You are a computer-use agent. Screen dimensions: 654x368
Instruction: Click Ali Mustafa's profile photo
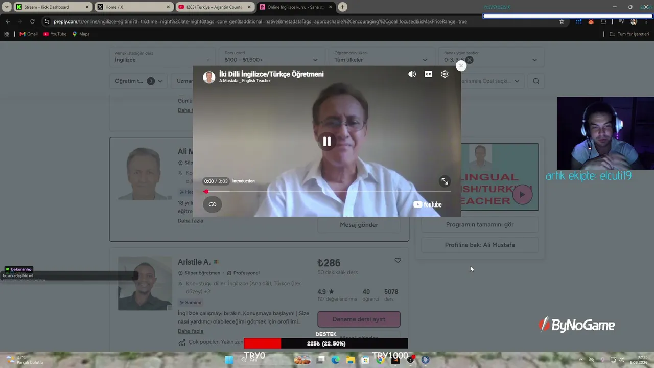[145, 173]
